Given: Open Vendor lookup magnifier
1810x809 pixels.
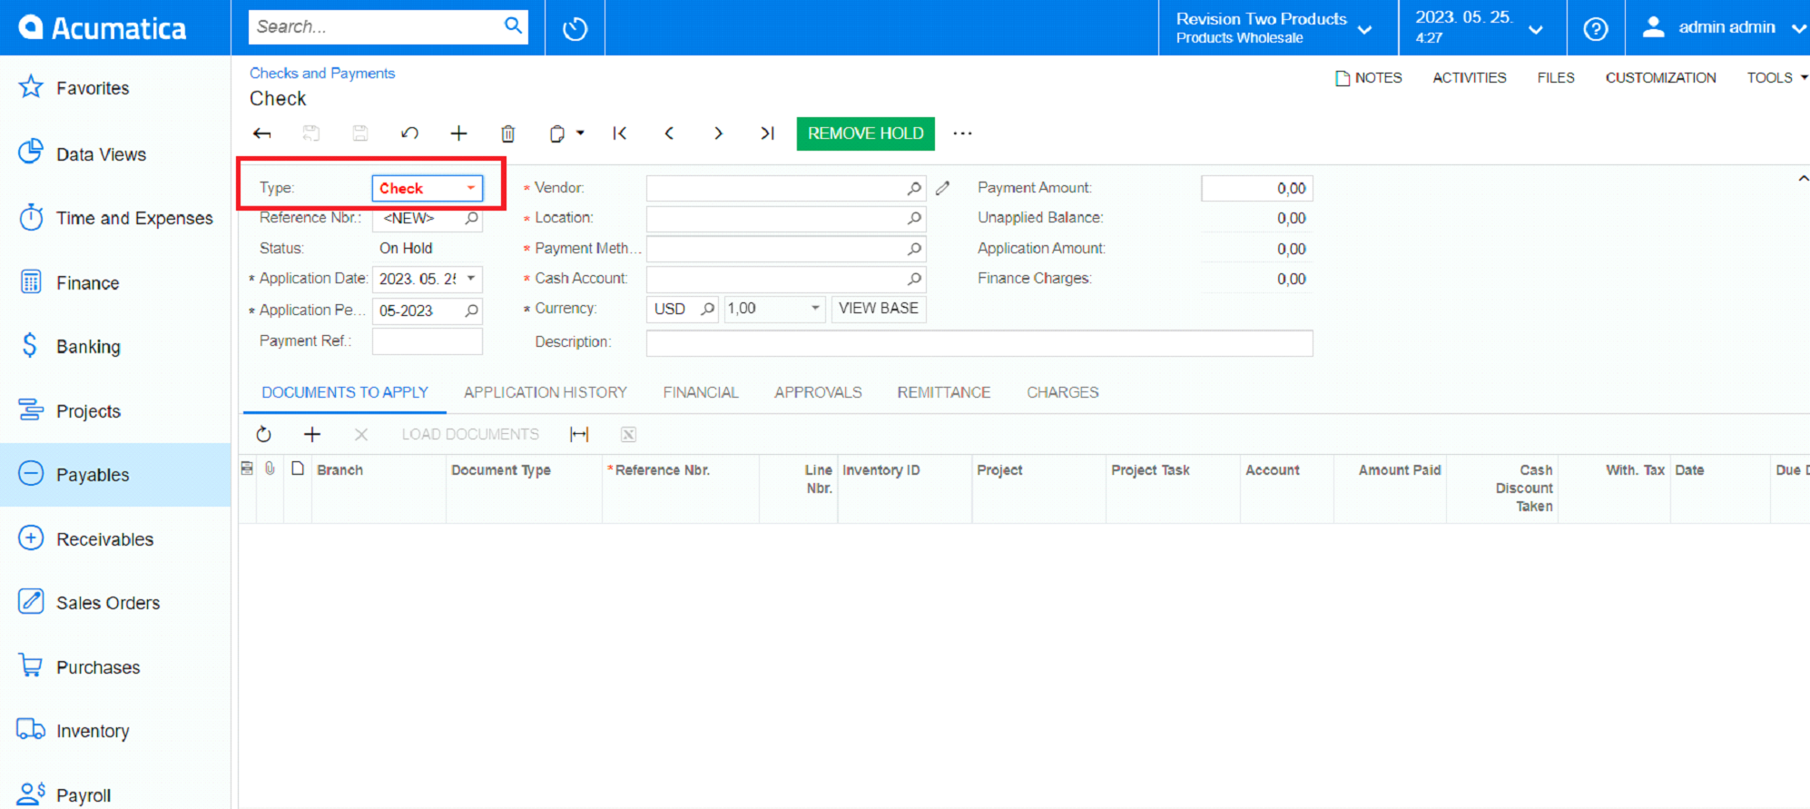Looking at the screenshot, I should coord(914,188).
